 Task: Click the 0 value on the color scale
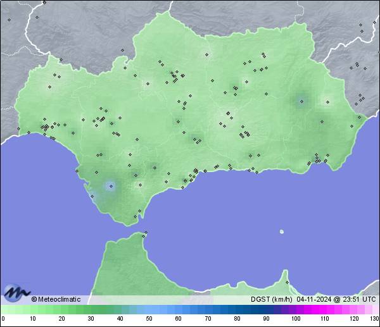point(3,319)
